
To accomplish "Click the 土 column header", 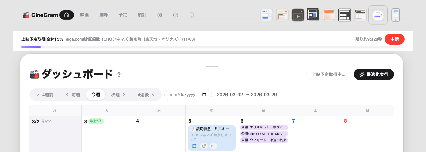I will pos(316,111).
